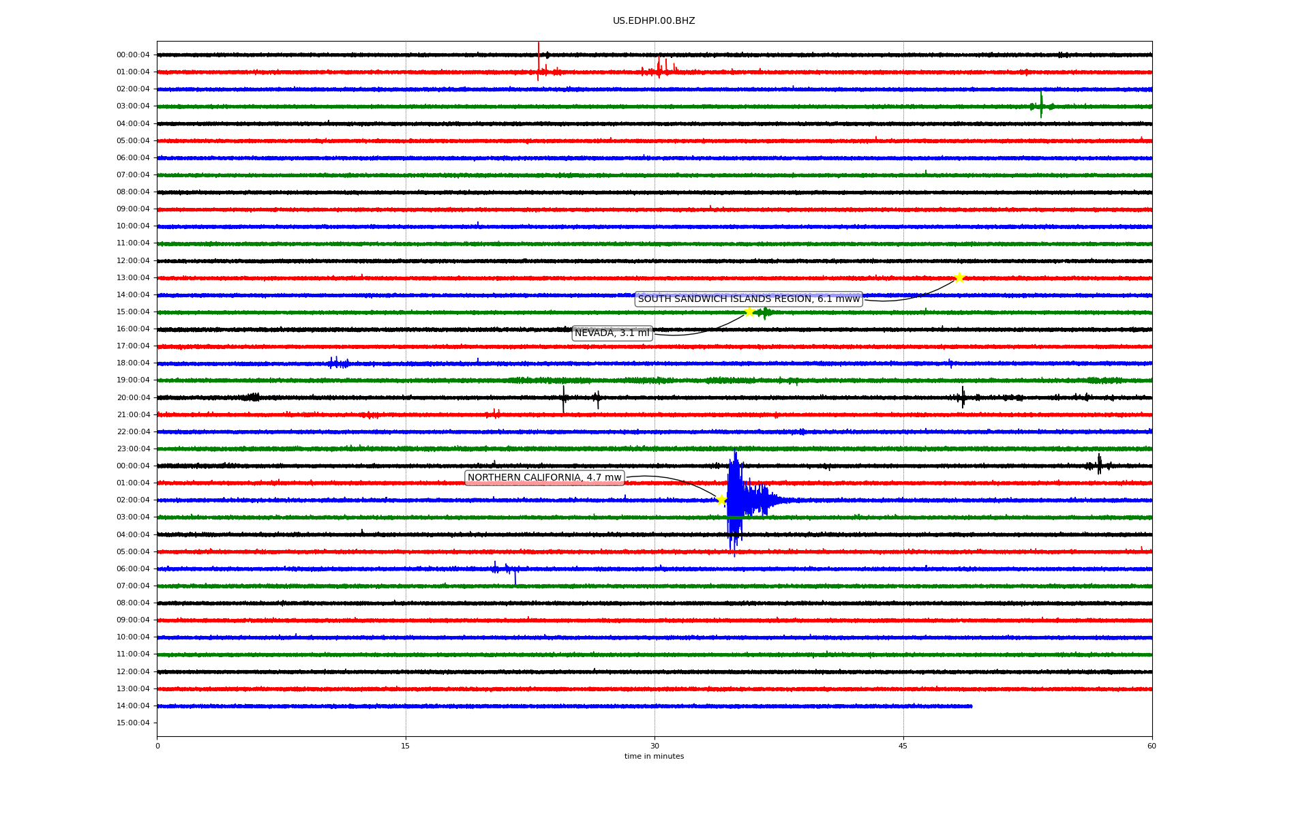Click the 19:00:04 time label
The height and width of the screenshot is (818, 1309).
coord(133,380)
